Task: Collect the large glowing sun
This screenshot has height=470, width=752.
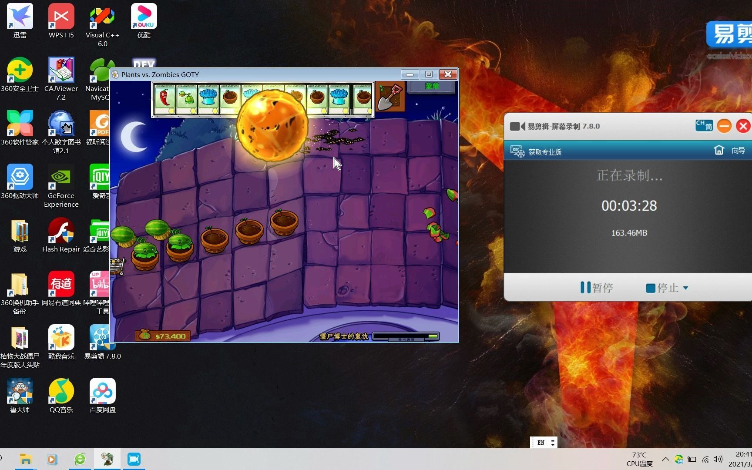Action: [272, 125]
